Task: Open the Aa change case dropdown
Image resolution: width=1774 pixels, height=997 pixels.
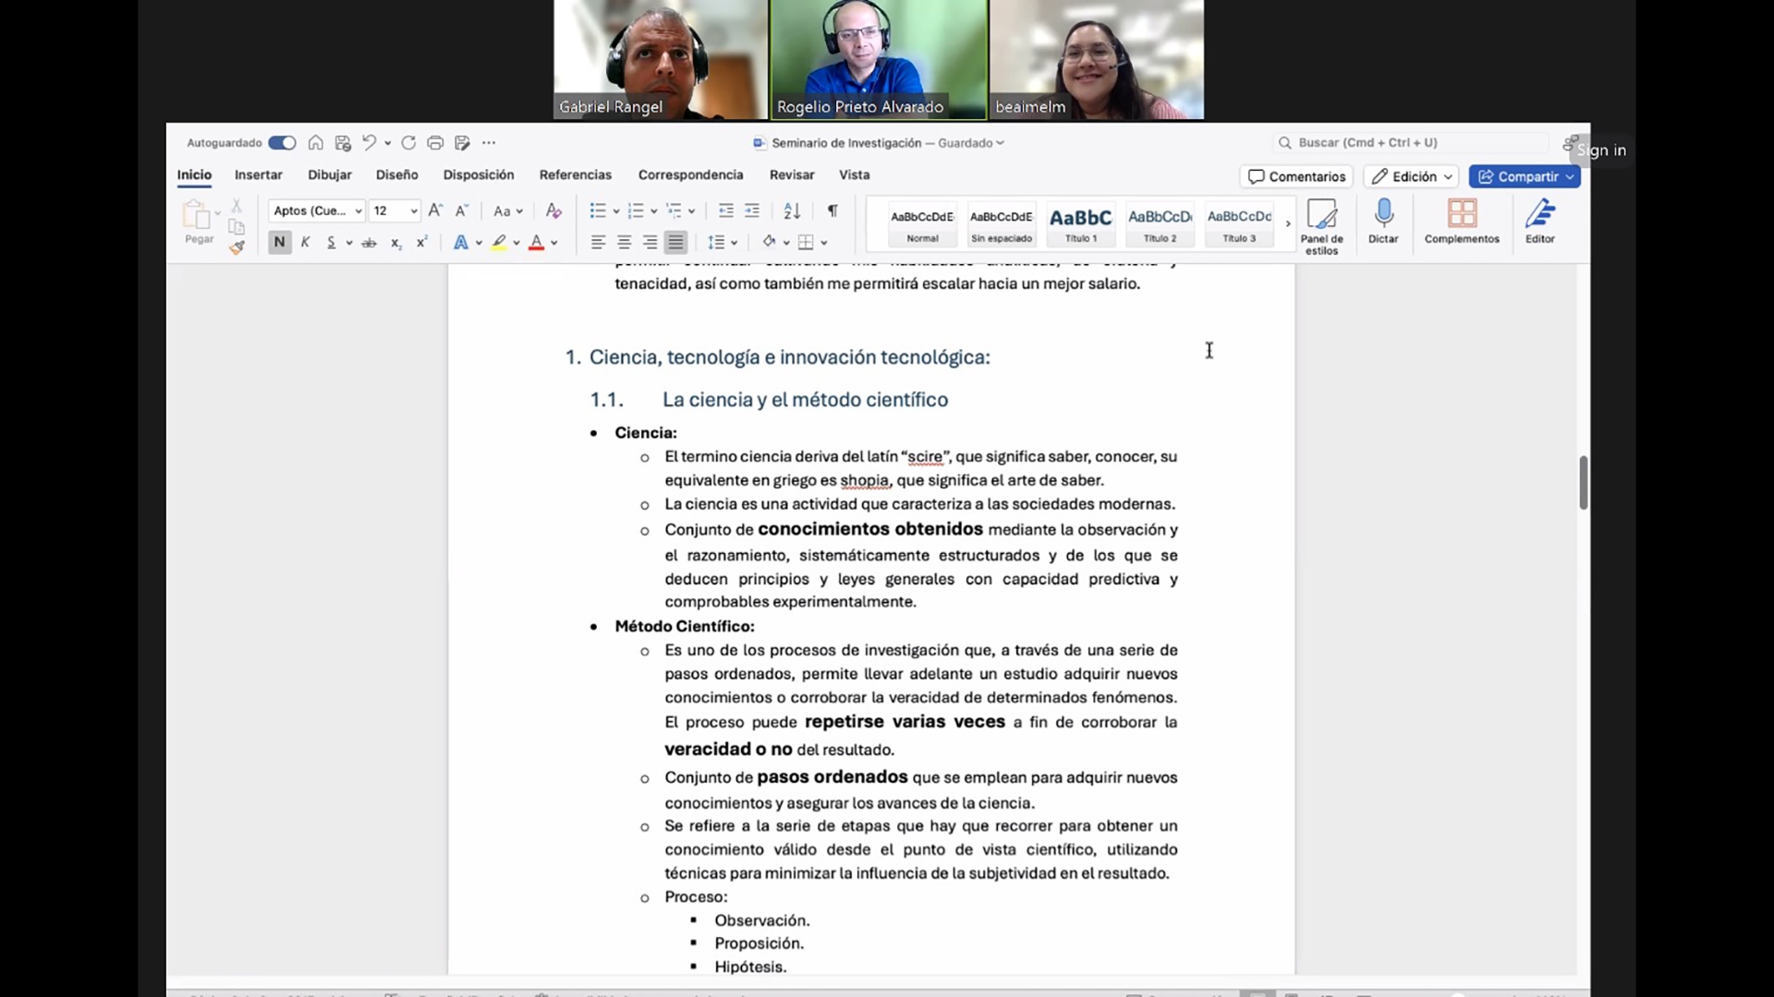Action: click(x=507, y=211)
